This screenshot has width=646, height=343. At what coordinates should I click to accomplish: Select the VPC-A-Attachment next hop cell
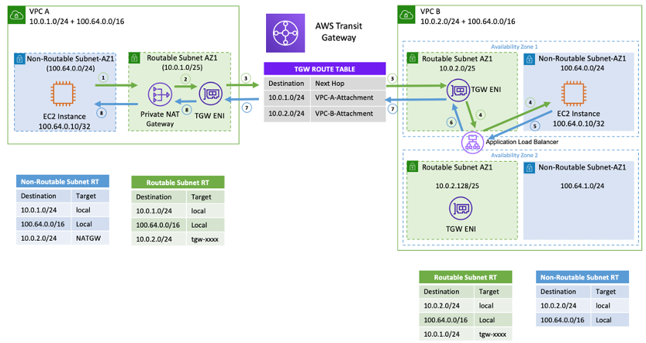(x=345, y=98)
